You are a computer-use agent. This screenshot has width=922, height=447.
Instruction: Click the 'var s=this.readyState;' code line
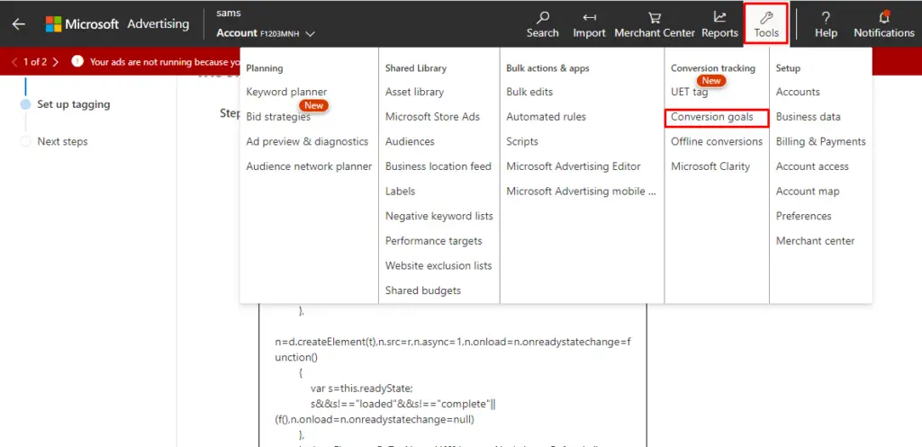[x=362, y=389]
